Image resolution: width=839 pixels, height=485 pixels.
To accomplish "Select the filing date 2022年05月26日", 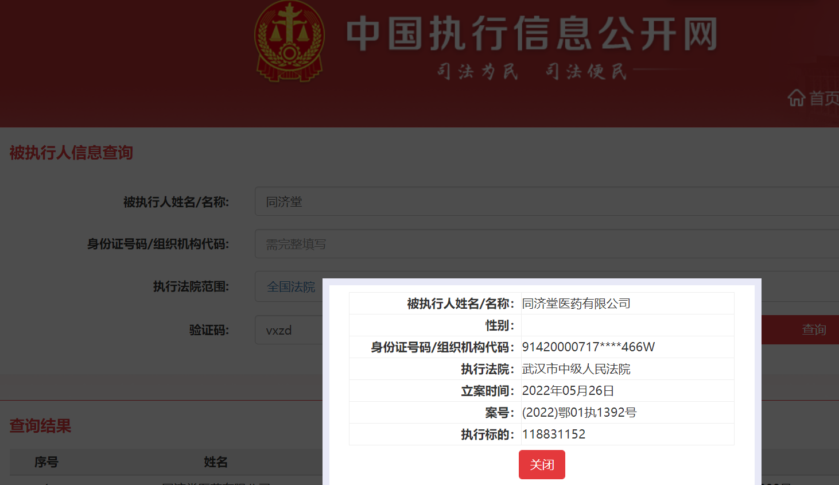I will [x=568, y=391].
